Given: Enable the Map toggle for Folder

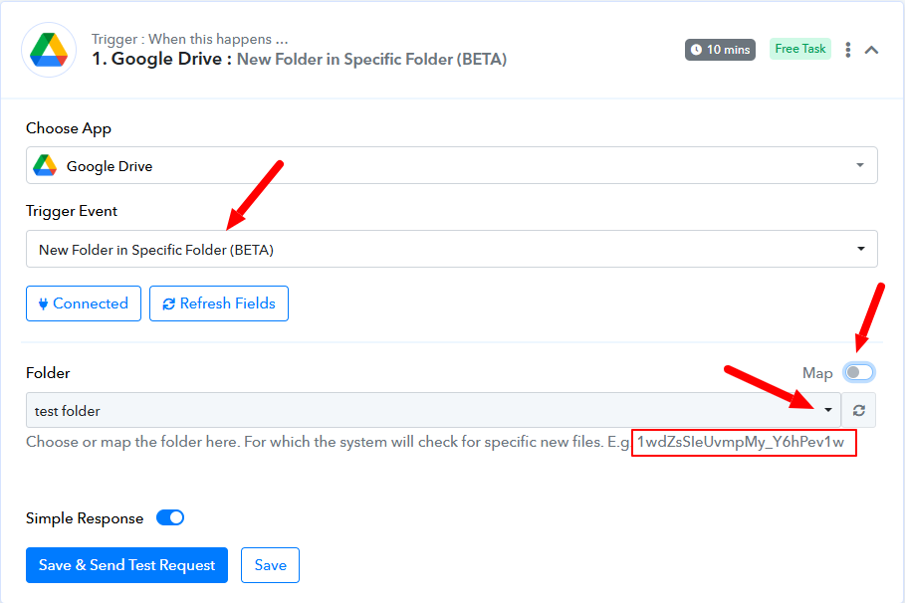Looking at the screenshot, I should coord(858,373).
